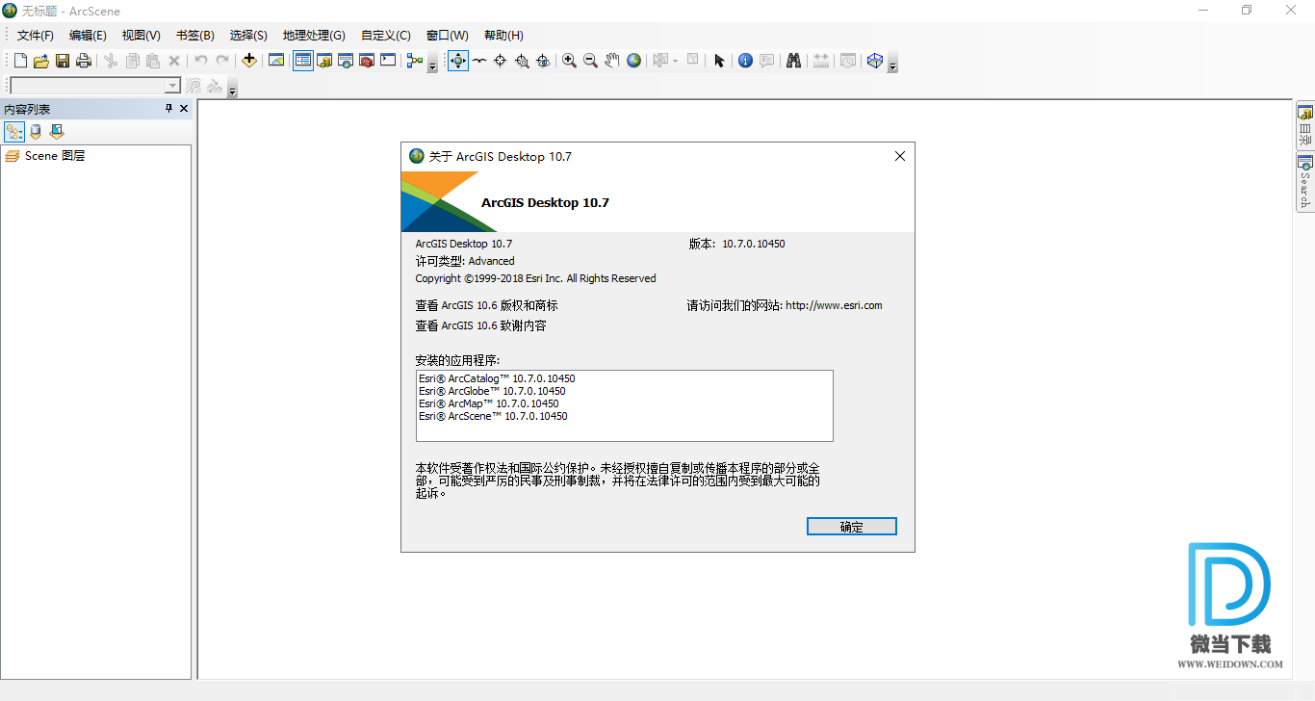Screen dimensions: 1315x701
Task: Click List By Source cylinder icon
Action: [36, 132]
